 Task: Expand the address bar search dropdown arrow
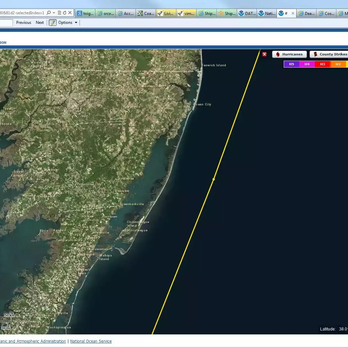(x=54, y=13)
